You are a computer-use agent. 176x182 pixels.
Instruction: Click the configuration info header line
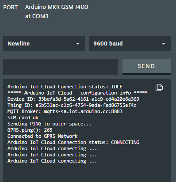click(77, 93)
